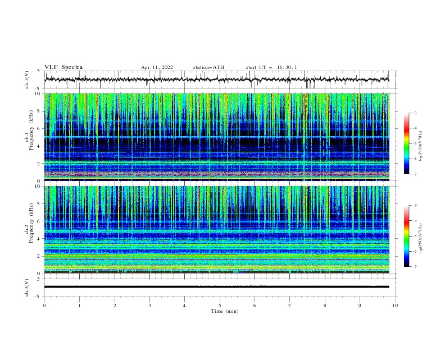The width and height of the screenshot is (445, 343).
Task: Click the "ch.1(V)" waveform axis label
Action: click(27, 80)
